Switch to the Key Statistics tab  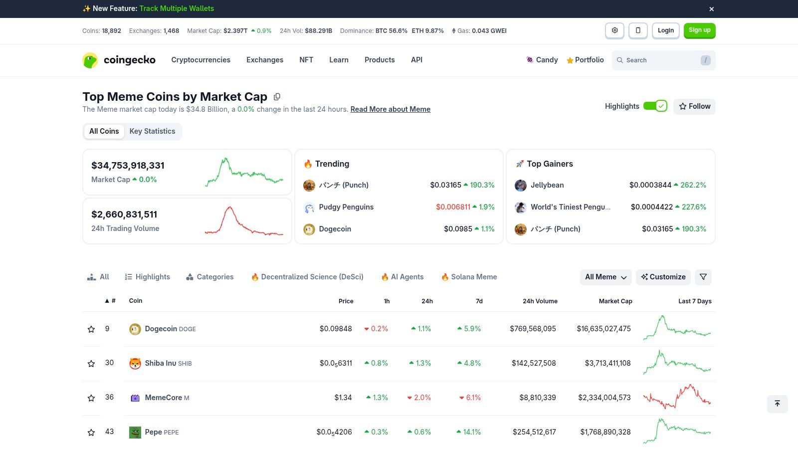coord(152,131)
